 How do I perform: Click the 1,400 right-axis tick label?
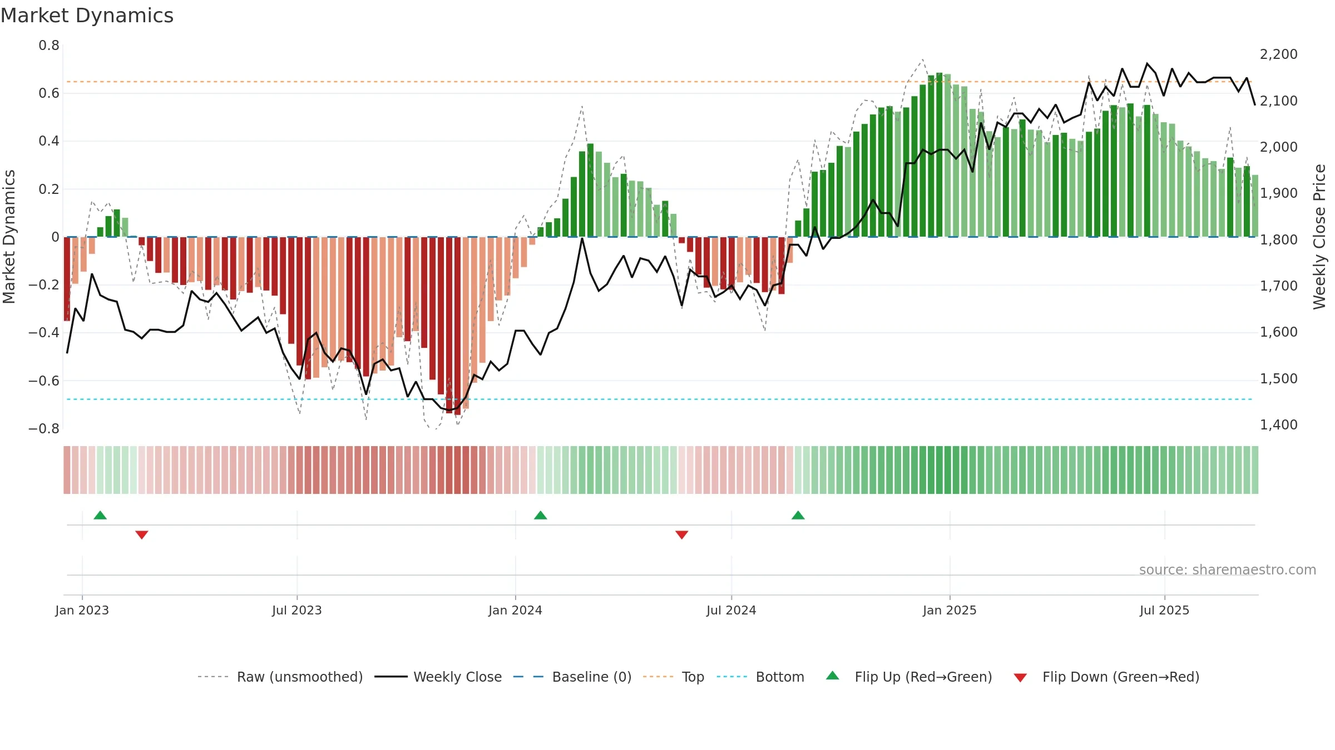coord(1278,425)
